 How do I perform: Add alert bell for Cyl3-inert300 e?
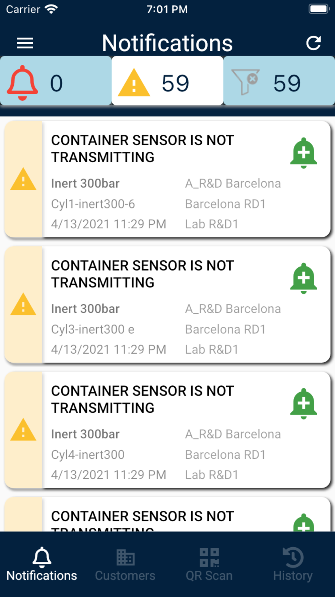[x=304, y=278]
